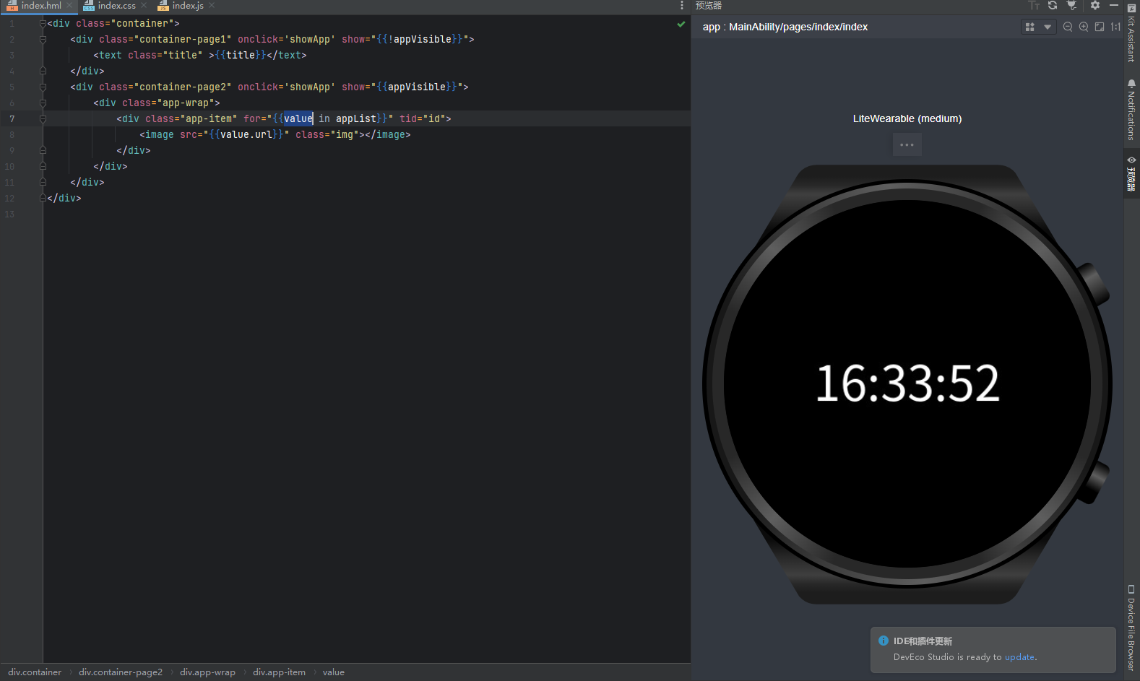Viewport: 1140px width, 681px height.
Task: Click the three-dots button above the watch
Action: 907,145
